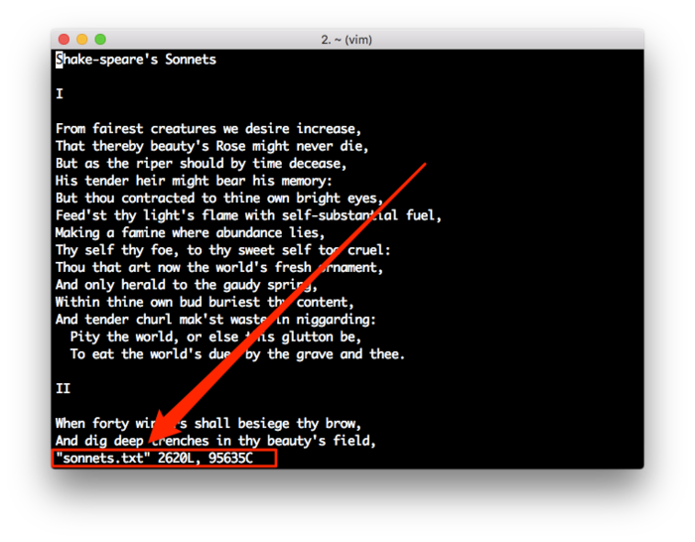This screenshot has height=542, width=695.
Task: Click line "Within thine own bud buriest thy content,"
Action: pyautogui.click(x=205, y=302)
